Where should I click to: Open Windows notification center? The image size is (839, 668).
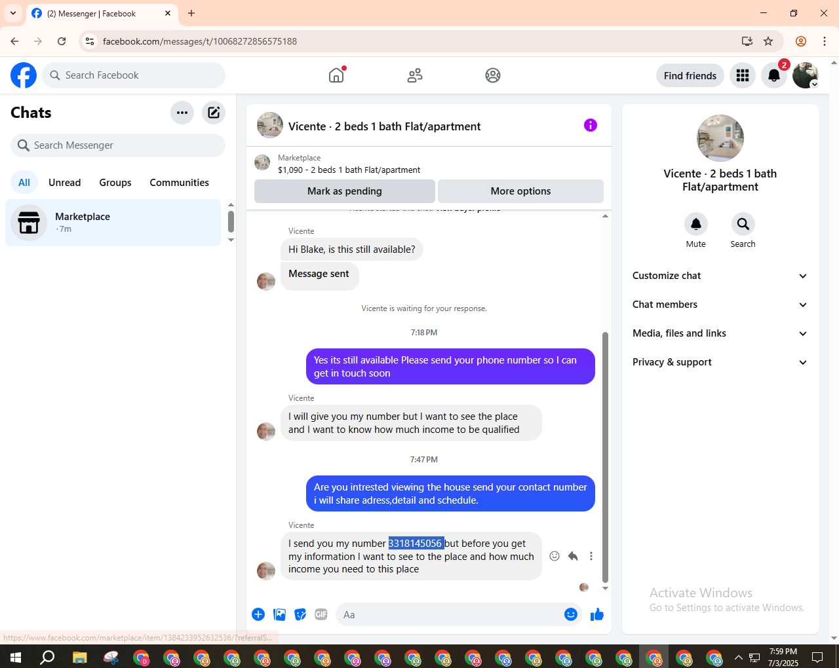(817, 657)
